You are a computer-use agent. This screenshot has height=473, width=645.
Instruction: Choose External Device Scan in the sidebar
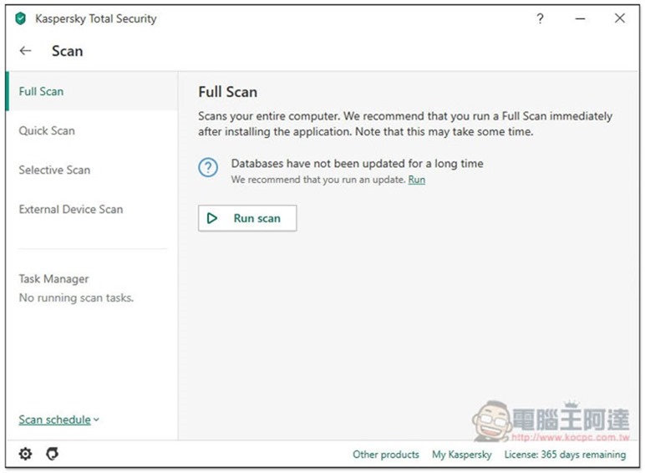71,209
